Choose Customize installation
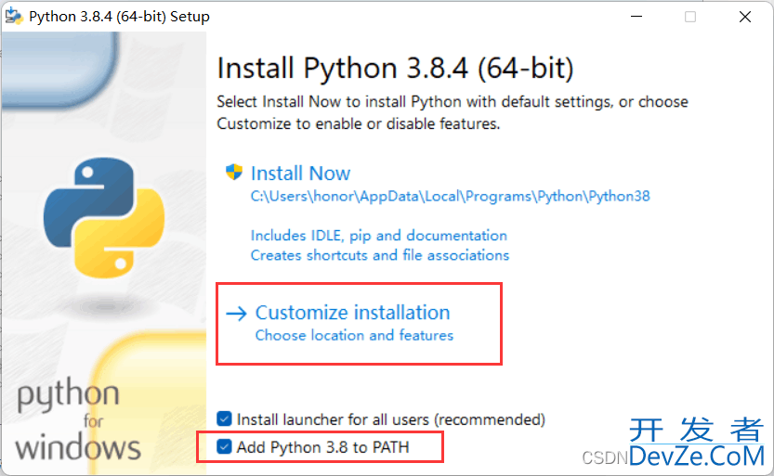This screenshot has height=476, width=774. 352,313
